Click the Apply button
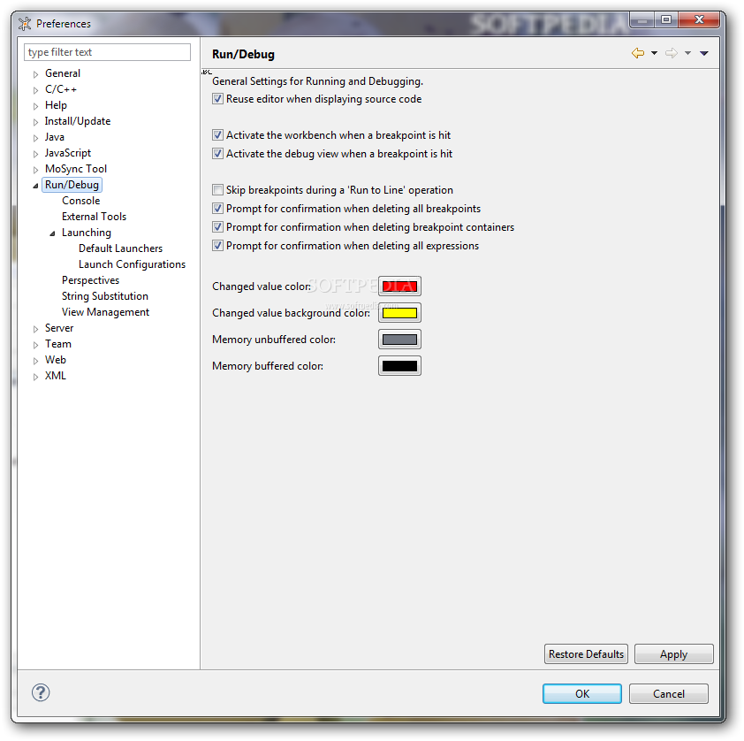744x741 pixels. (x=674, y=654)
